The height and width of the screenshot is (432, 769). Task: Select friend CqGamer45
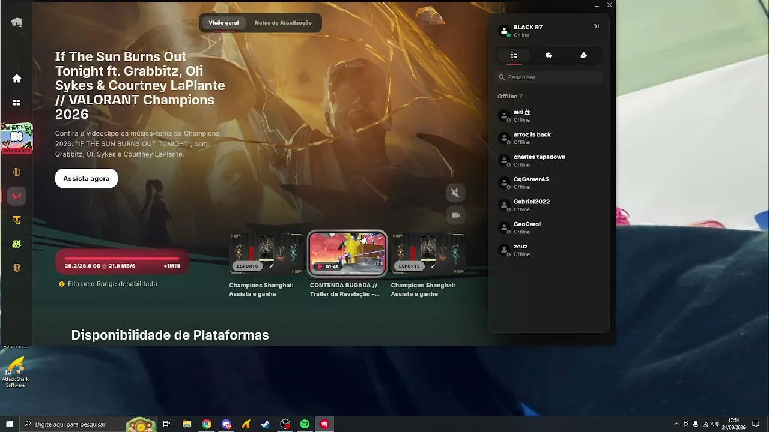point(549,183)
